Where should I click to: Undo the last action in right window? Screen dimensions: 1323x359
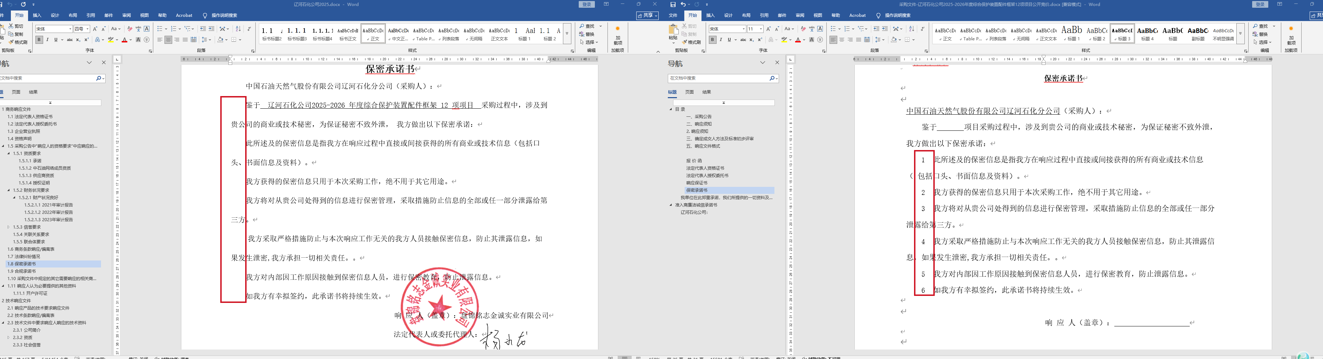pyautogui.click(x=684, y=5)
